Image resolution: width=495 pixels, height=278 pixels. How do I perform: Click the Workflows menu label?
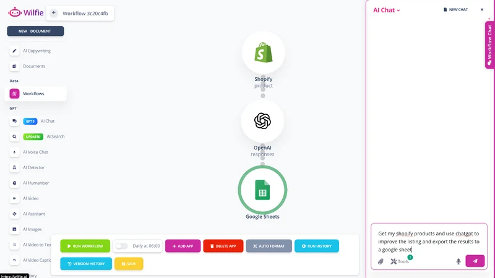click(33, 94)
